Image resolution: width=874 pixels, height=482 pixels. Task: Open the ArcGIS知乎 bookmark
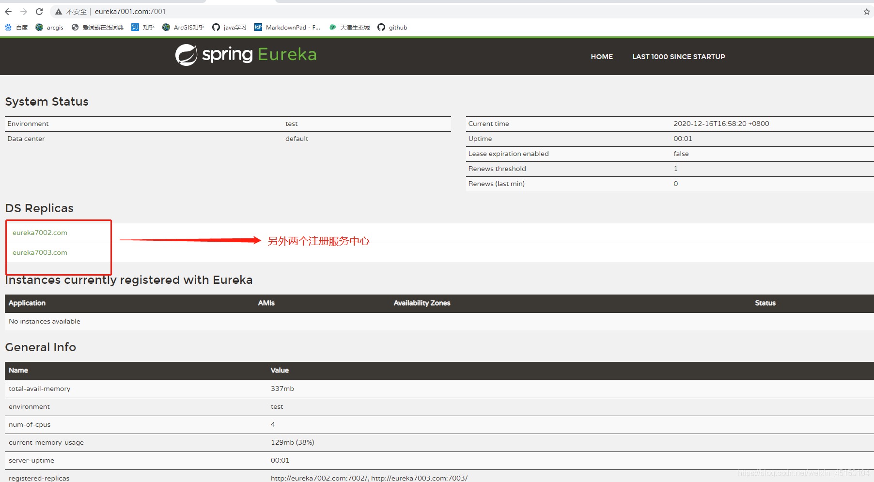(x=183, y=28)
